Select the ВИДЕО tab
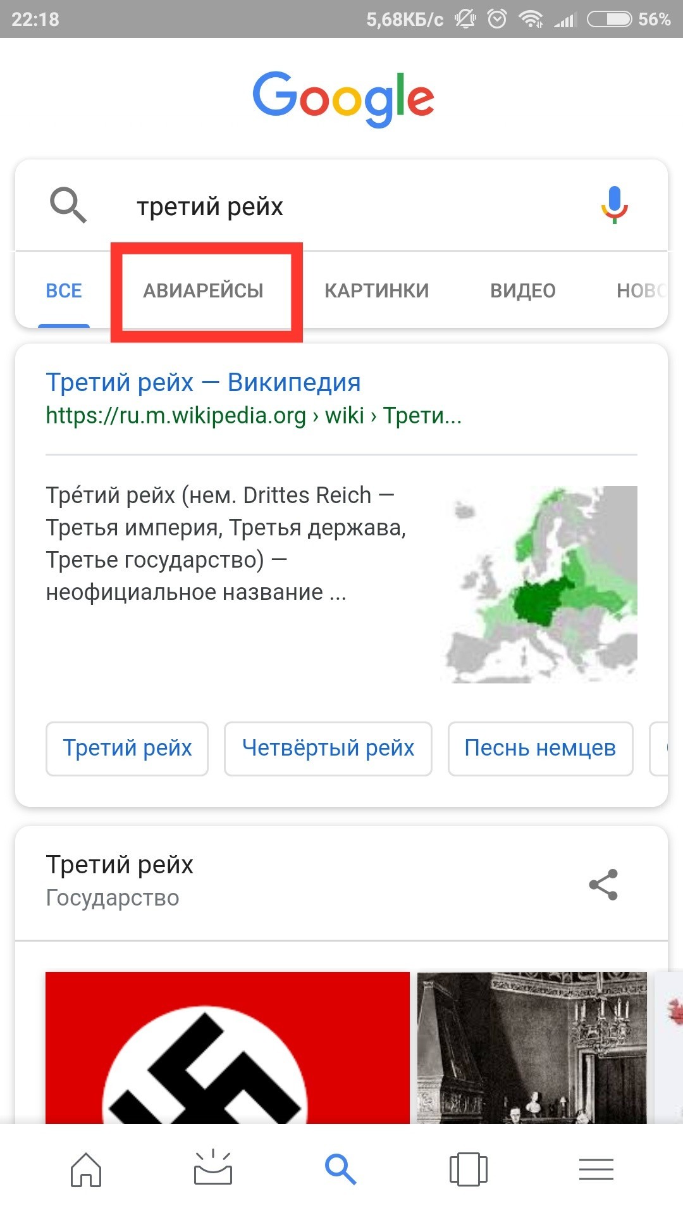 point(523,290)
